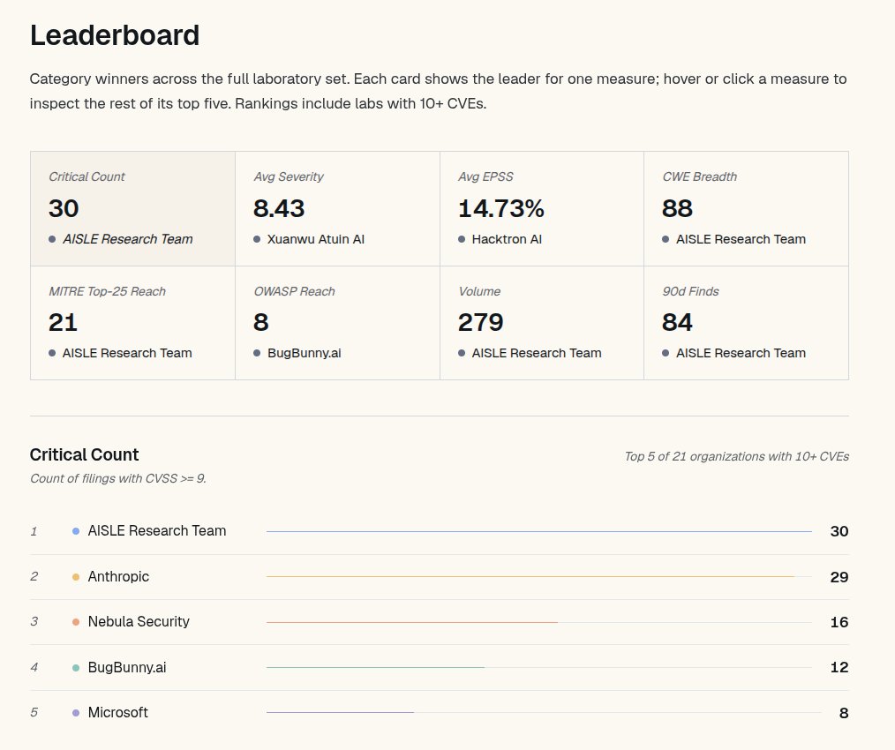Click AISLE Research Team in CWE Breadth card
Screen dimensions: 895x750
pyautogui.click(x=741, y=239)
